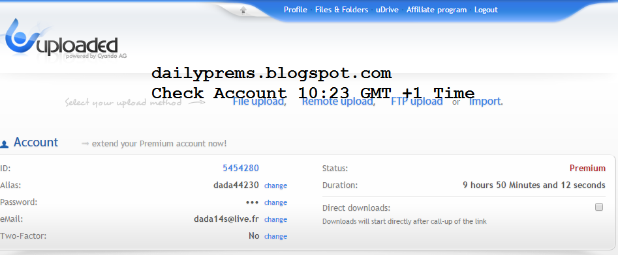Click the masked password dots
Viewport: 618px width, 255px height.
252,203
